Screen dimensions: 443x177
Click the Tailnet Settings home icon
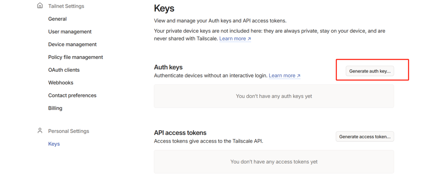(40, 6)
